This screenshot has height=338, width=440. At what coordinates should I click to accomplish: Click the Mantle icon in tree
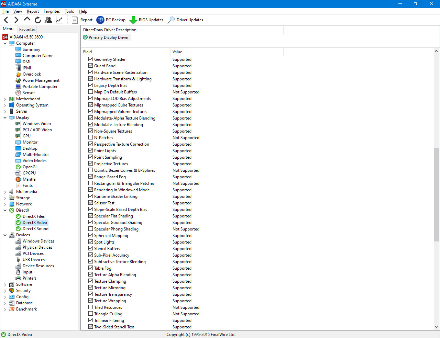tap(18, 179)
